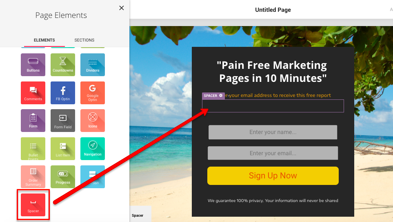Screen dimensions: 393x222
Task: Pick the Icons element tile
Action: [93, 121]
